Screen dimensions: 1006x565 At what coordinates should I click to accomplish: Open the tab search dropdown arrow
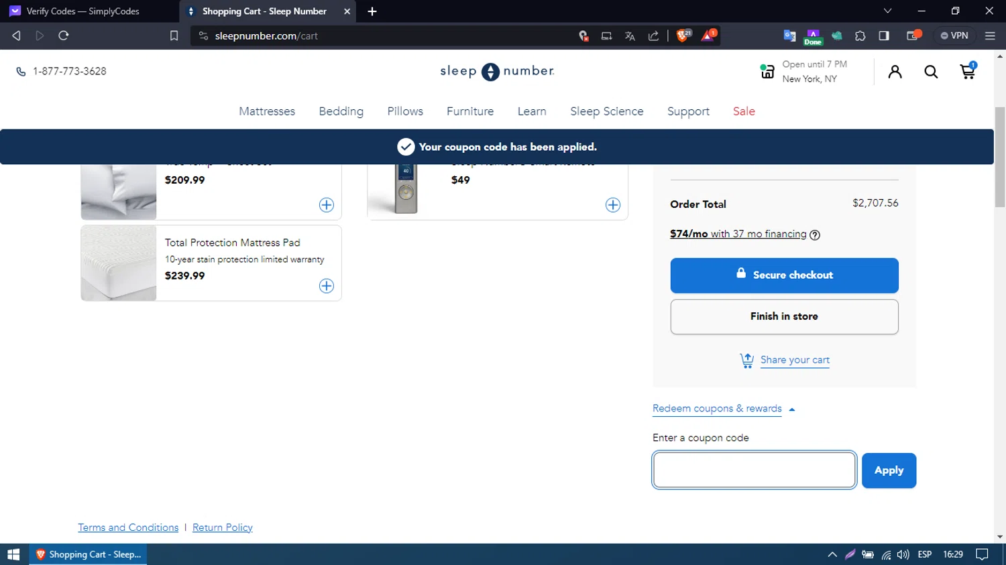click(887, 11)
